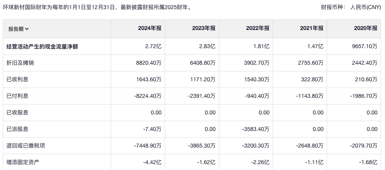Viewport: 385px width, 170px height.
Task: Select the 8820.40万 depreciation value
Action: [x=147, y=63]
